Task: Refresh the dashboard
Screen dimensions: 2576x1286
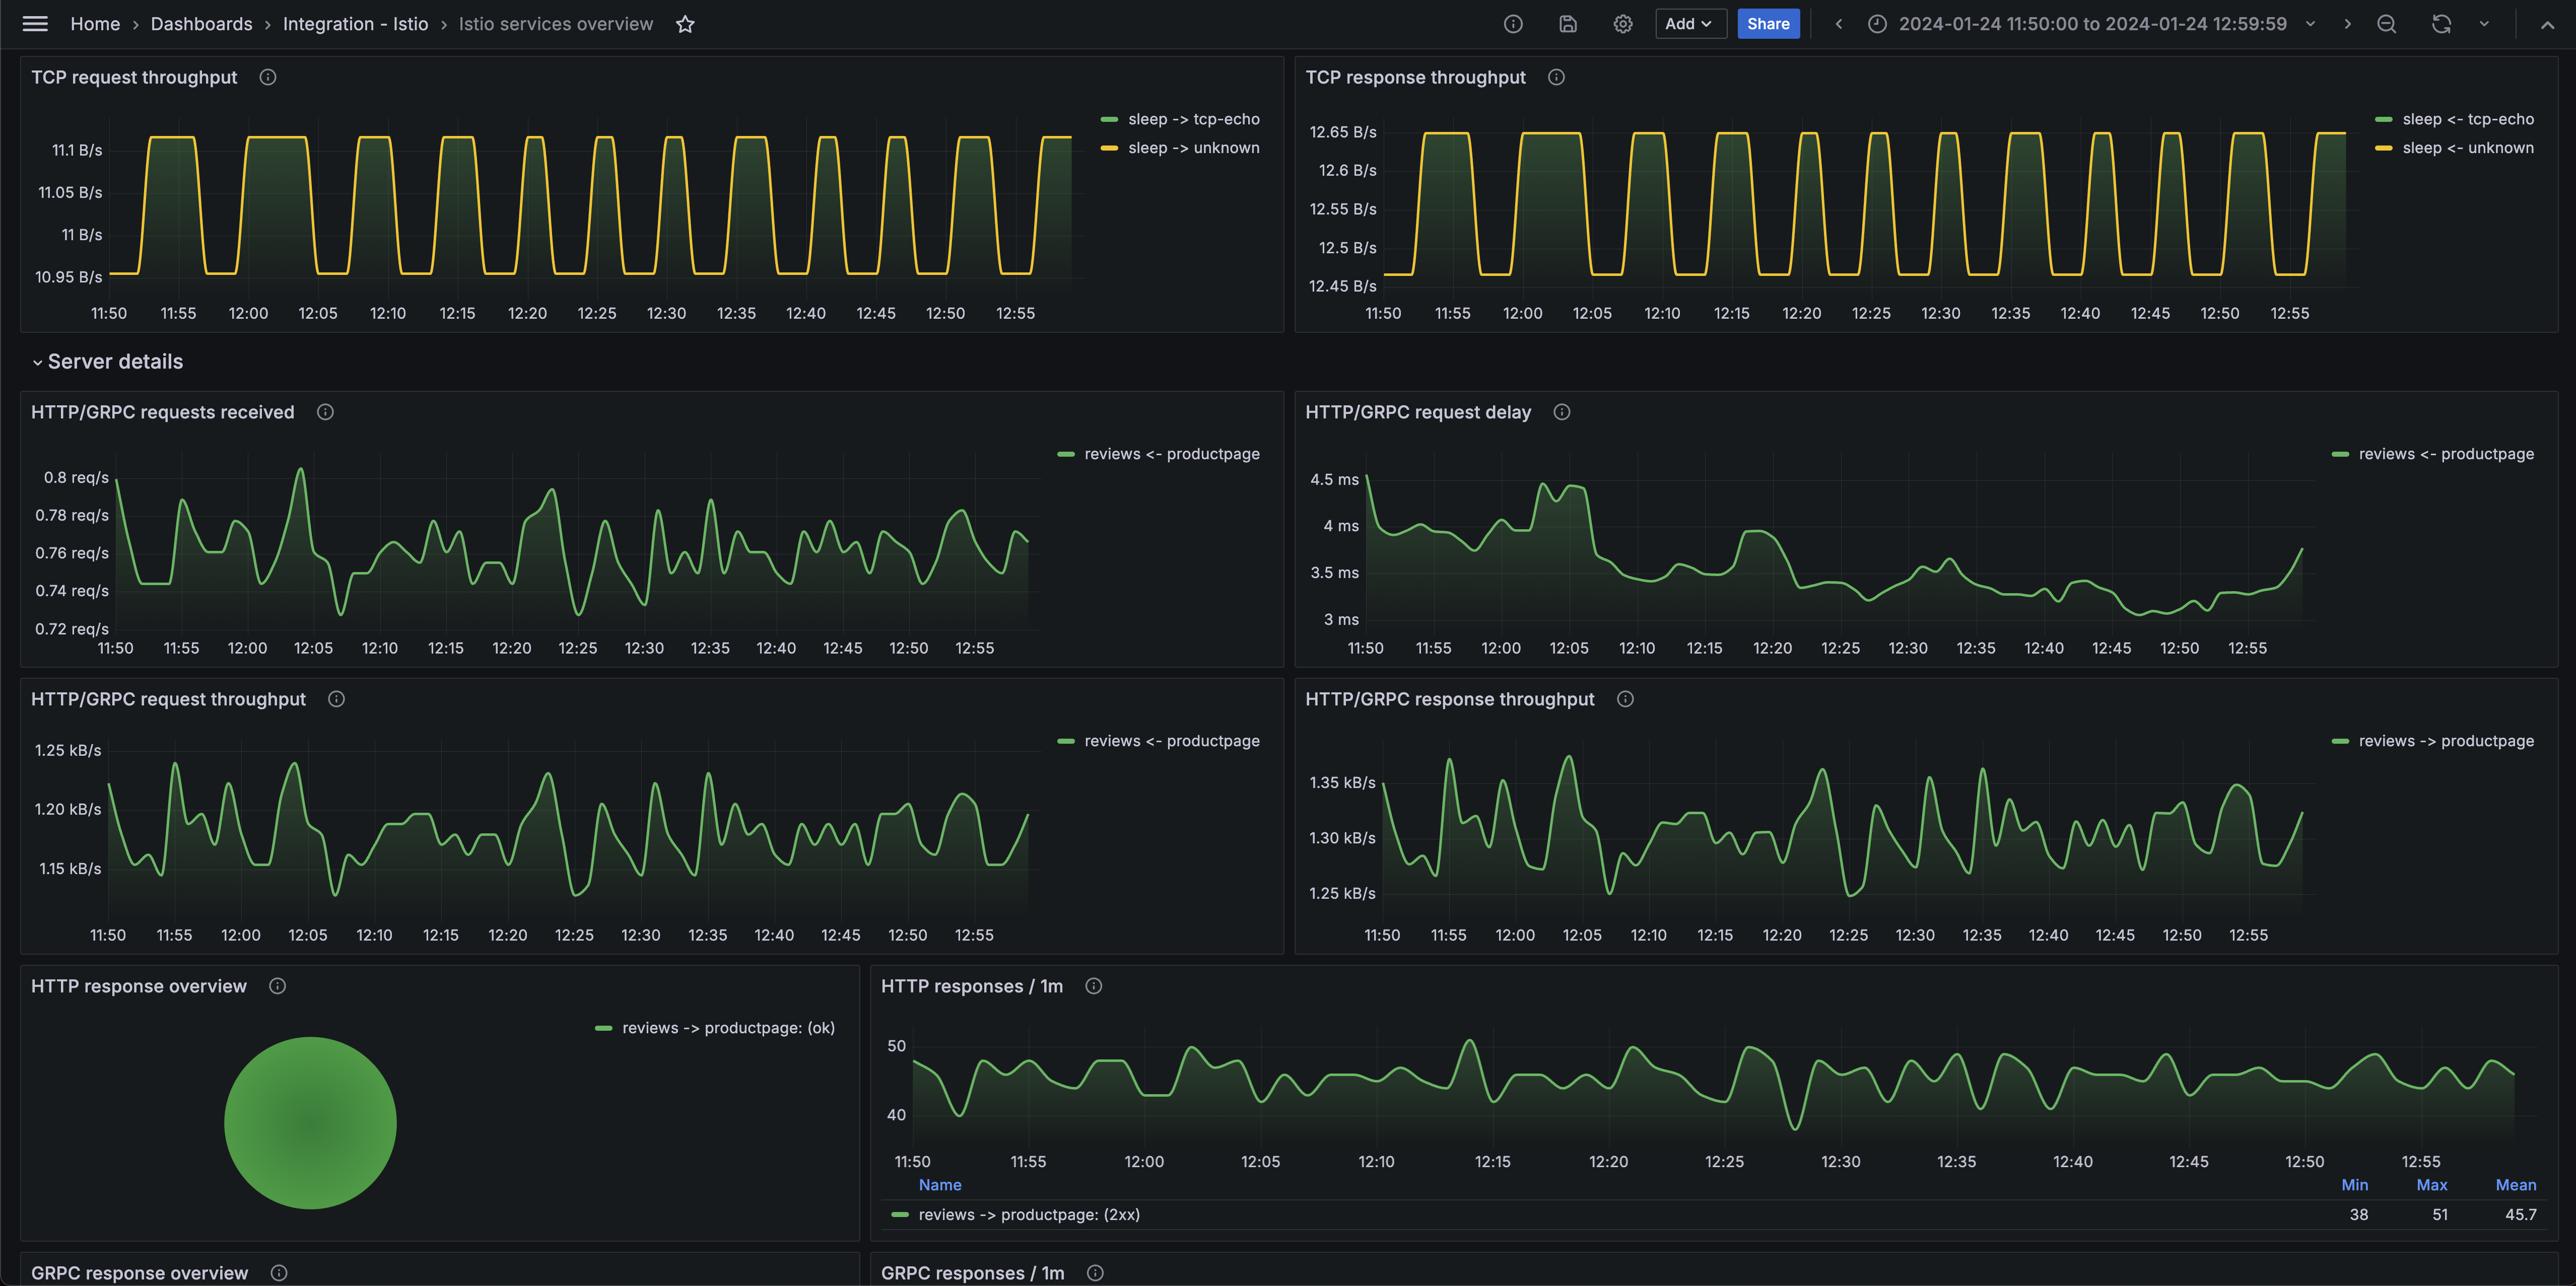Action: pos(2441,24)
